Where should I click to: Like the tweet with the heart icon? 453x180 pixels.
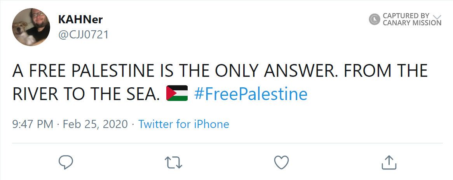point(281,162)
